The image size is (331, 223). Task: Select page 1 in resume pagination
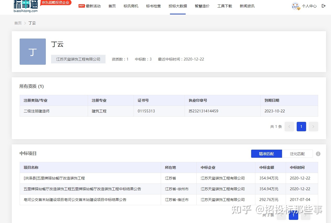[x=301, y=127]
